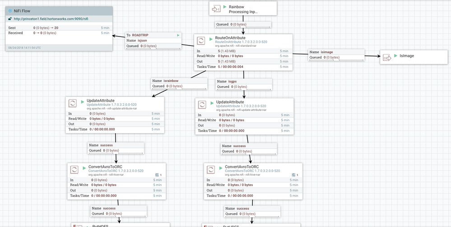The width and height of the screenshot is (451, 227).
Task: Click the green run-status arrow on Rainbow Processing port
Action: pyautogui.click(x=225, y=7)
